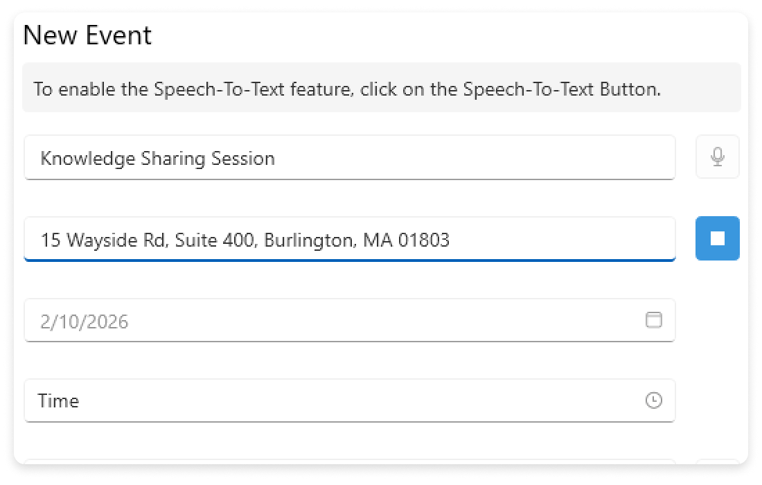Click the blue highlighted Speech-To-Text control

(x=717, y=238)
